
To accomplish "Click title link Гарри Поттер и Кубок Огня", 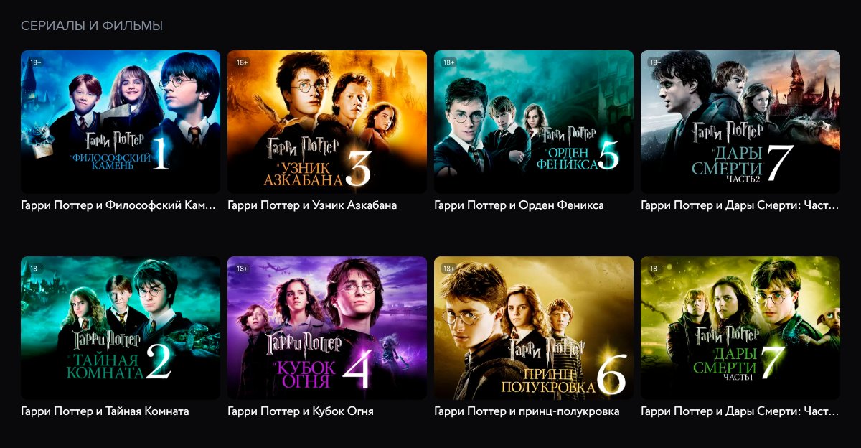I will click(301, 411).
